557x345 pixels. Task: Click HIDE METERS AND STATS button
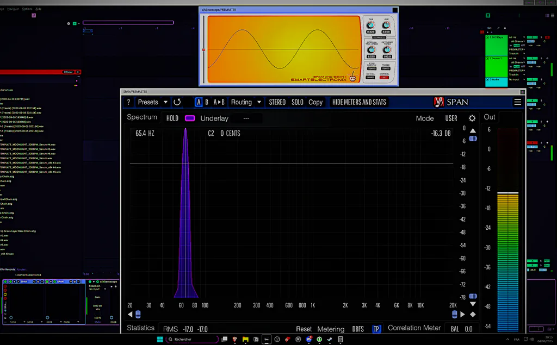click(x=359, y=102)
